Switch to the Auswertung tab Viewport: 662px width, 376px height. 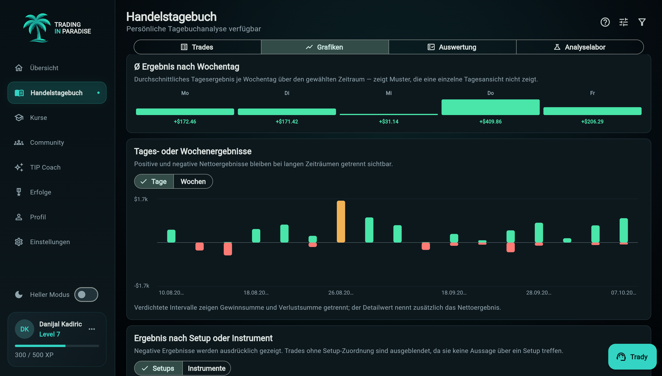[452, 47]
